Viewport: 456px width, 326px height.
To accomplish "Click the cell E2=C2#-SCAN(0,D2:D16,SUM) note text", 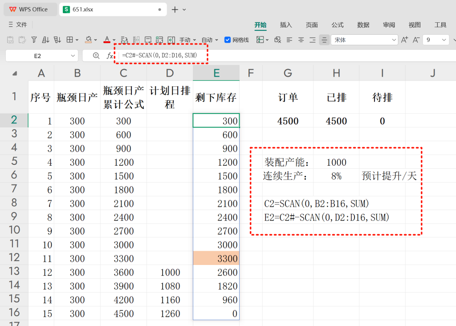I will (326, 217).
